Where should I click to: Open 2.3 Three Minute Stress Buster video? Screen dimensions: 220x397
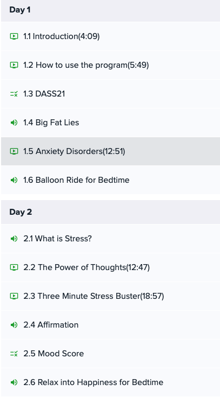[x=110, y=296]
